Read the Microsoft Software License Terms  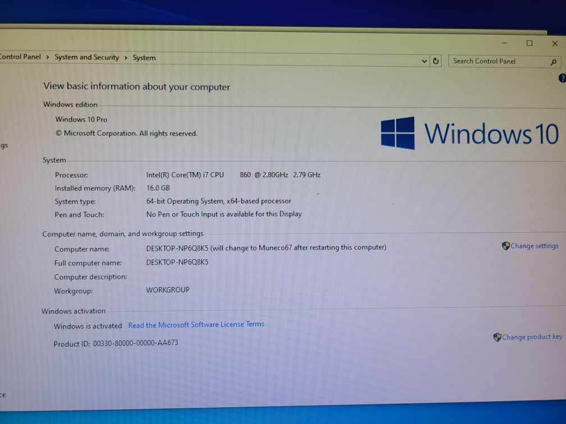pyautogui.click(x=196, y=325)
